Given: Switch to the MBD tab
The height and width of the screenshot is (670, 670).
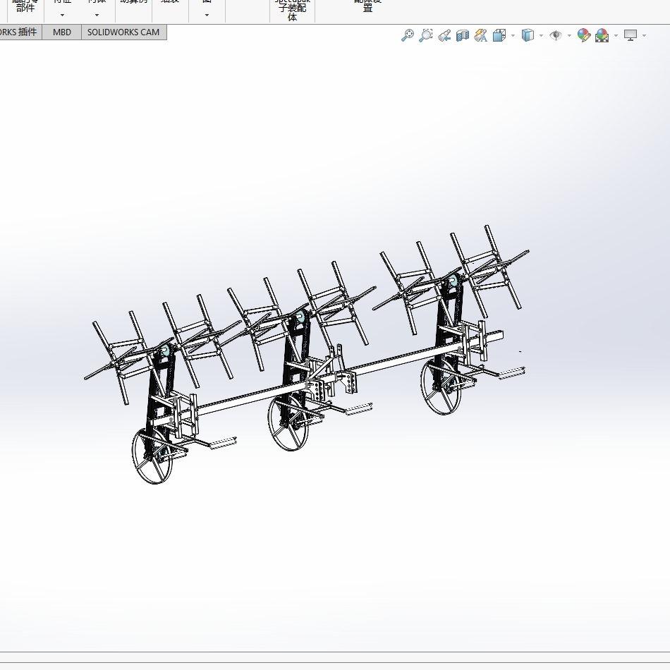Looking at the screenshot, I should click(x=62, y=32).
